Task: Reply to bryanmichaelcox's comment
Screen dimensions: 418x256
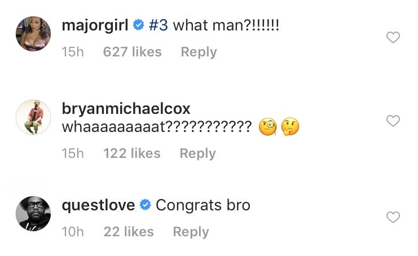Action: point(198,153)
